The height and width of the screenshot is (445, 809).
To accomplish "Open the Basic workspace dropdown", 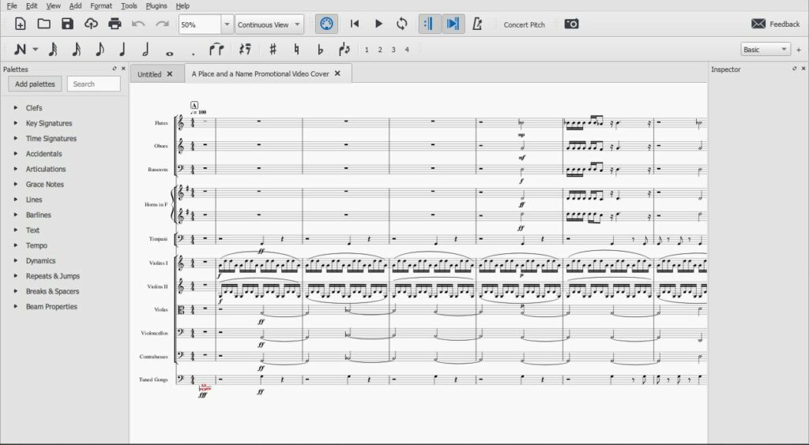I will (766, 50).
